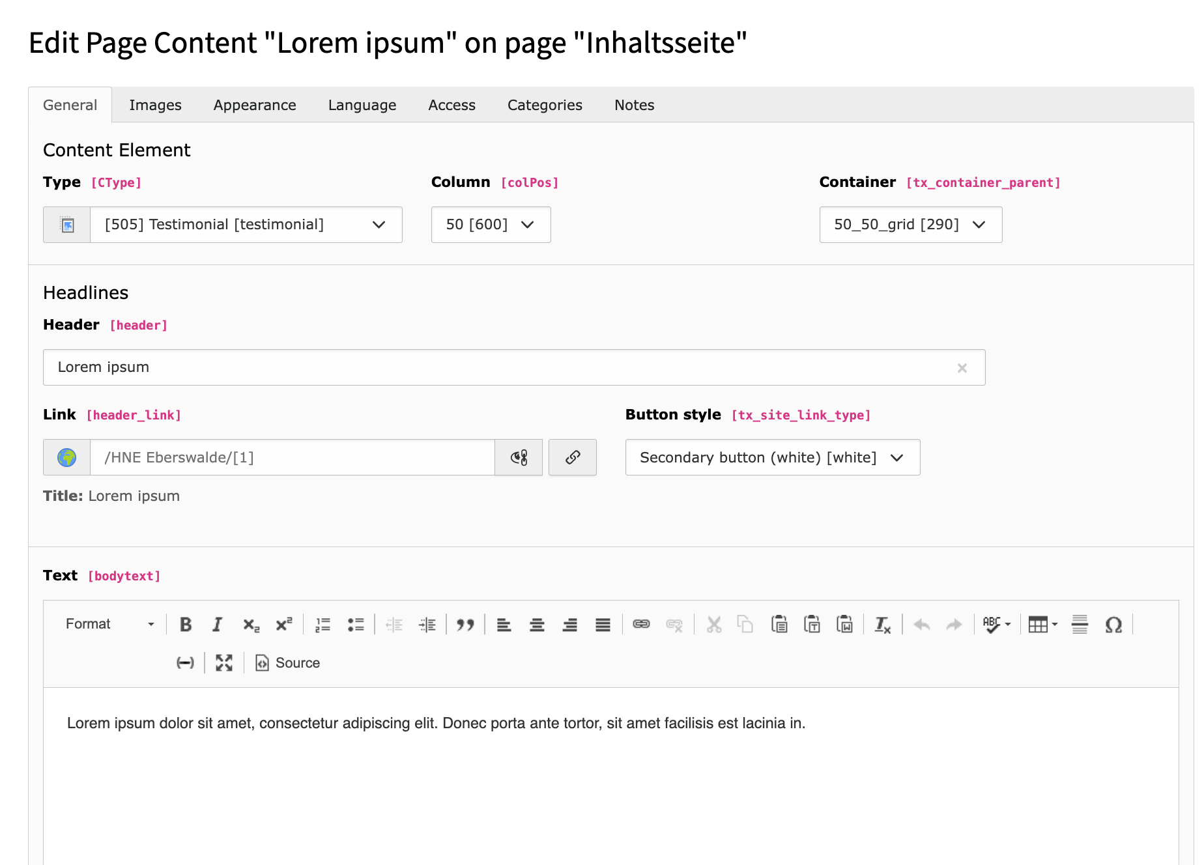Click the insert link icon in toolbar
This screenshot has height=865, width=1204.
(641, 625)
